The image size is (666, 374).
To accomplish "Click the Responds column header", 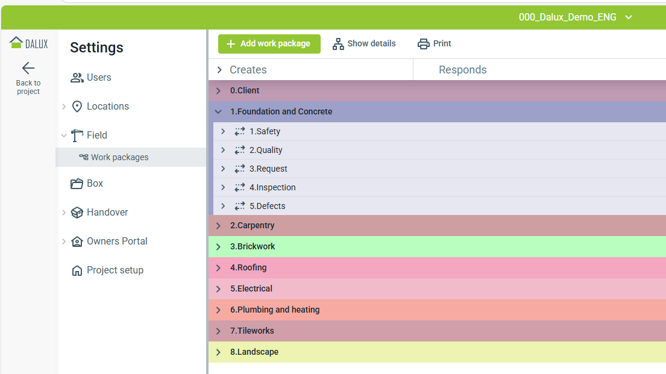I will click(462, 70).
